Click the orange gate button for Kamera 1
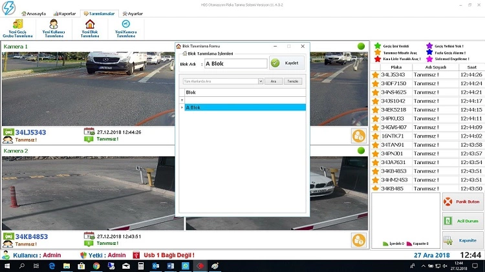Viewport: 485px width, 272px height. point(358,136)
